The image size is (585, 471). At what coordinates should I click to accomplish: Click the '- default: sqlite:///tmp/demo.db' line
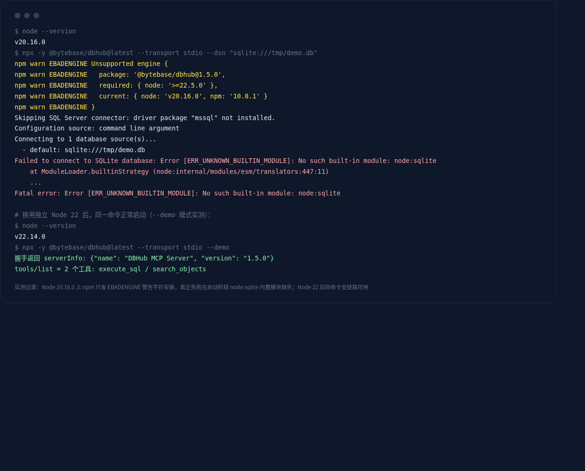(84, 150)
